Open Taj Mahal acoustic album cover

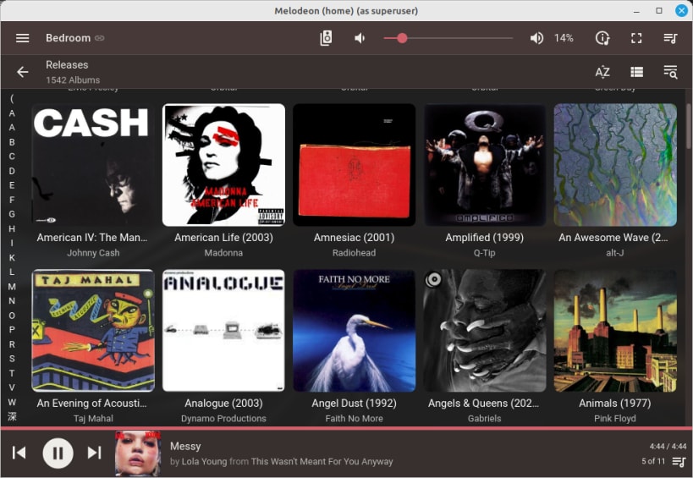93,331
